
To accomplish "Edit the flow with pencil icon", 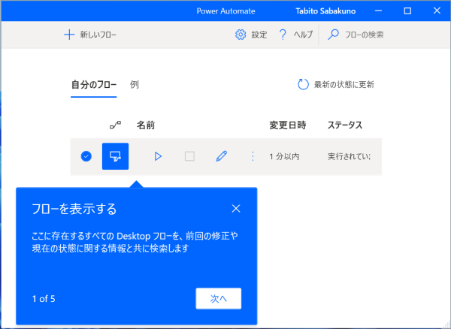I will [x=221, y=156].
